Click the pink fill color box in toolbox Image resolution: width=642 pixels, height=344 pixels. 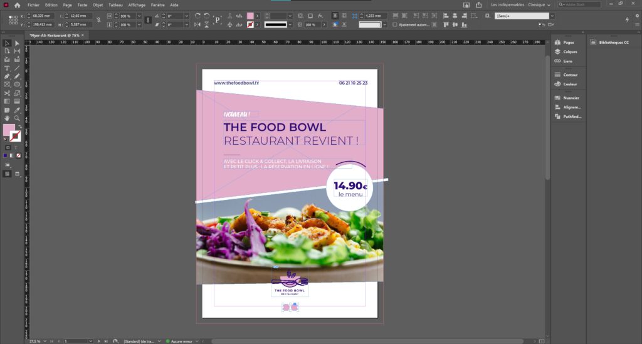click(x=8, y=130)
